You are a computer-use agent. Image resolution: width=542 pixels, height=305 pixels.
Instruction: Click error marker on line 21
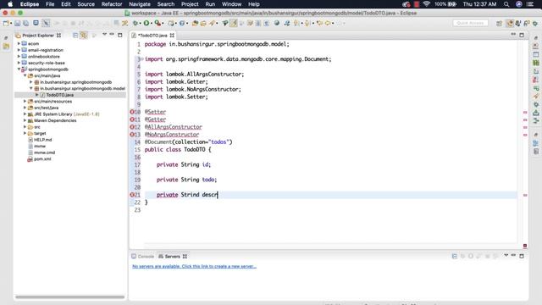point(132,195)
